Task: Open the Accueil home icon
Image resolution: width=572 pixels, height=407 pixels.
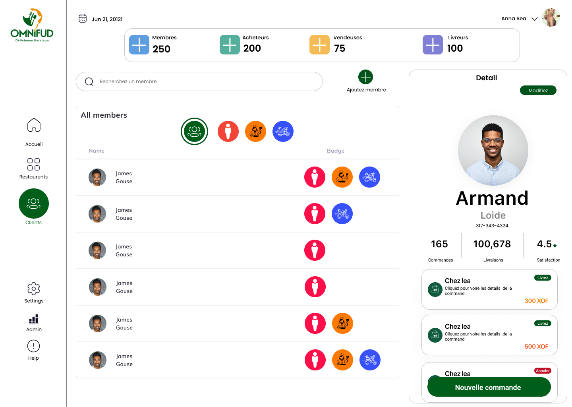Action: [34, 125]
